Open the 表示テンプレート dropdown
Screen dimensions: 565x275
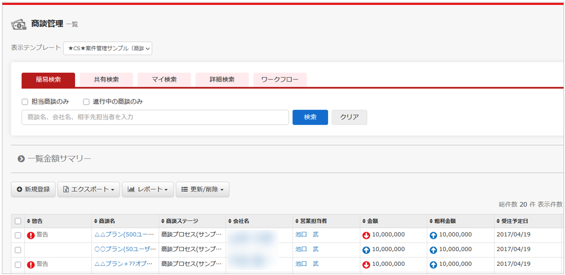[108, 48]
